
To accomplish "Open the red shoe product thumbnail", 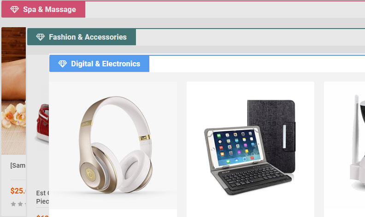I will [42, 123].
